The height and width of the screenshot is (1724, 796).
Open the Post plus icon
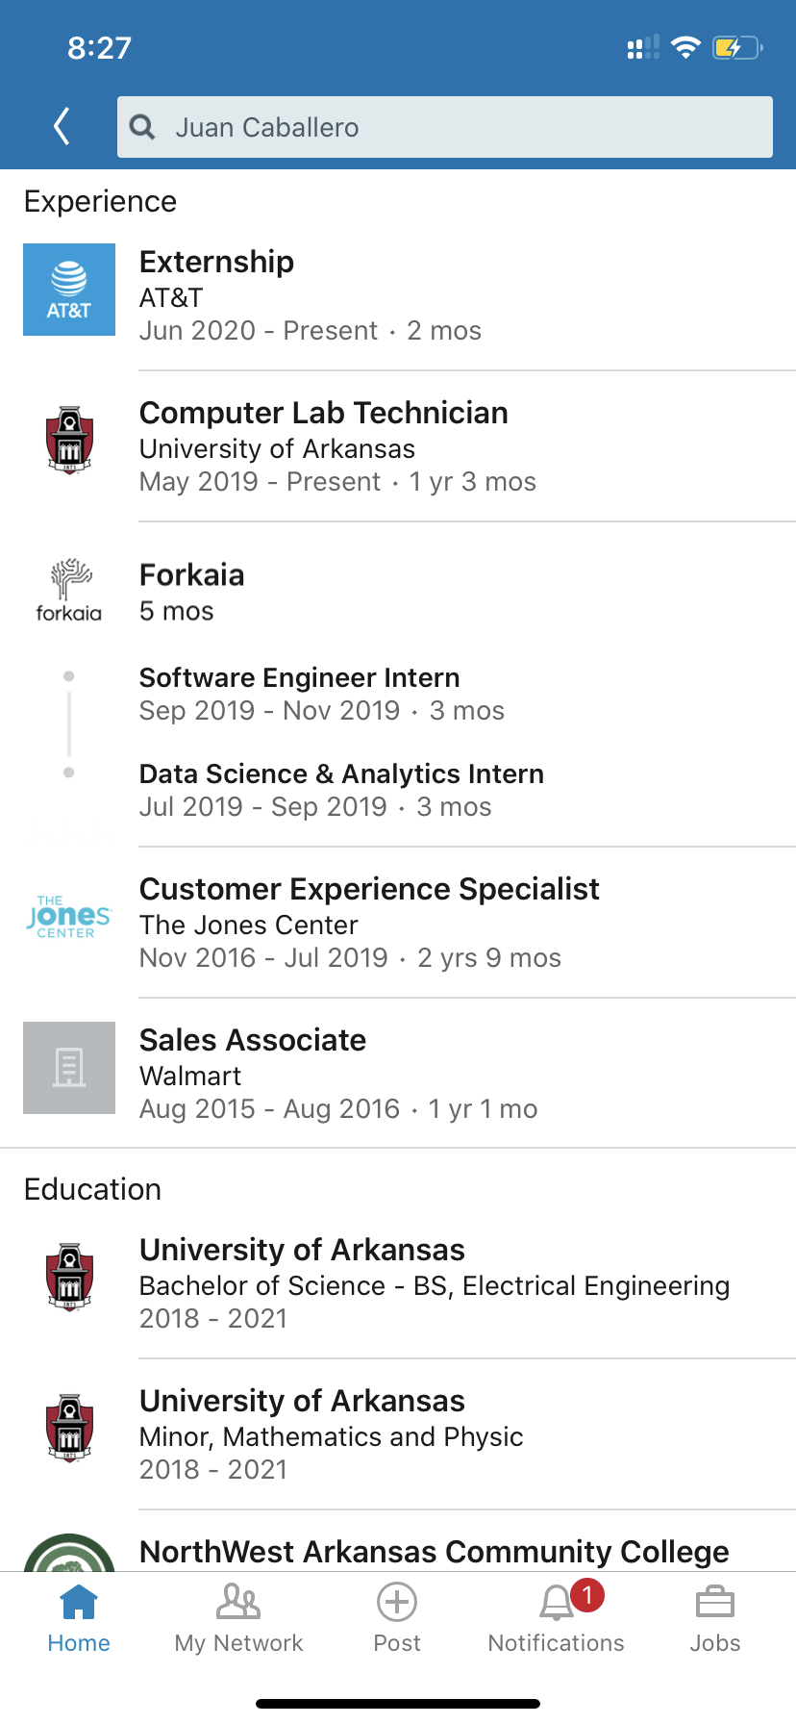[397, 1603]
